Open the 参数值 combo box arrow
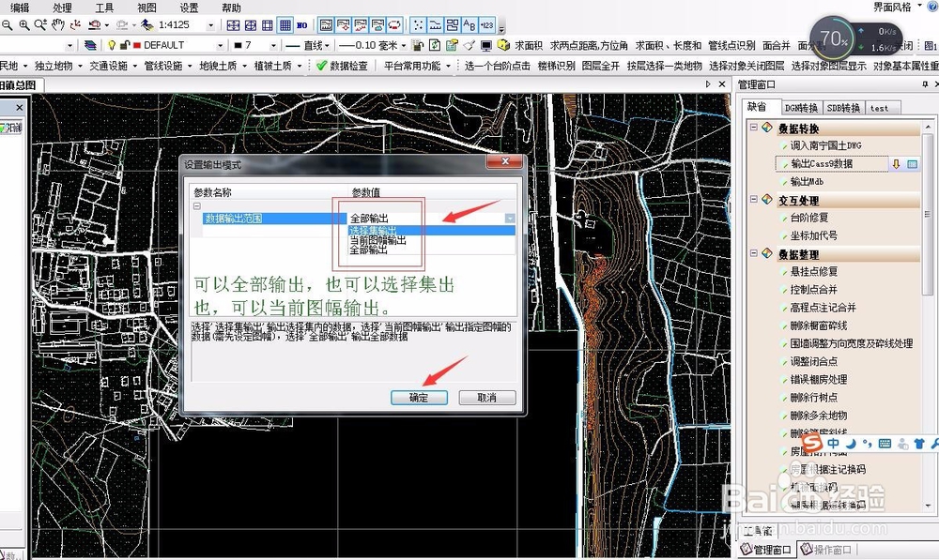939x560 pixels. click(510, 219)
